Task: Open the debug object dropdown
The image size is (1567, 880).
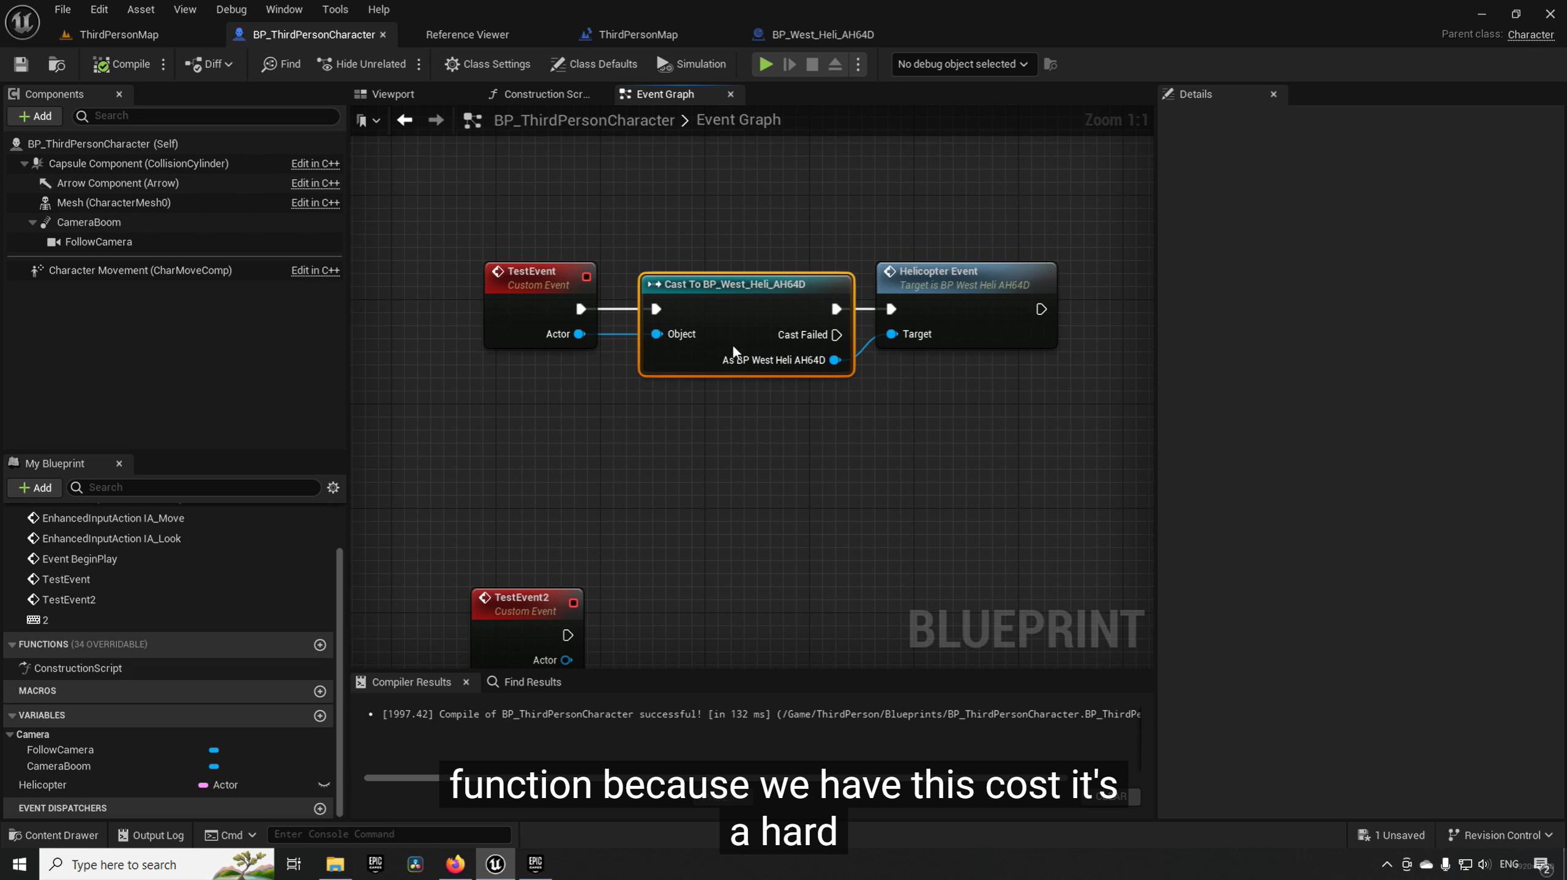Action: 962,64
